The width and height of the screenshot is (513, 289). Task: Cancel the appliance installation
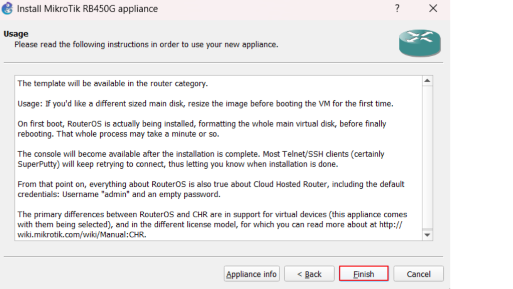(x=418, y=274)
